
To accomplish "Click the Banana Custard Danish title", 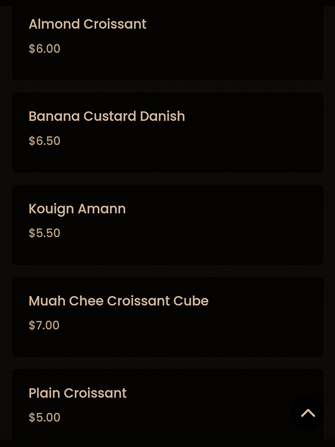I will (x=107, y=116).
